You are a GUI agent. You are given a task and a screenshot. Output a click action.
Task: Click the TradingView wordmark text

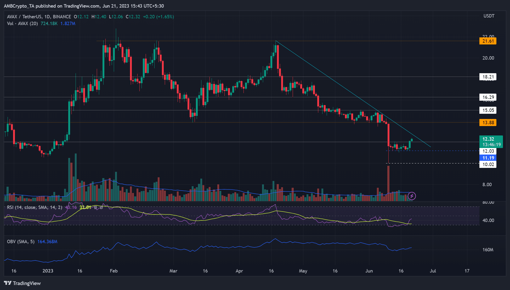pyautogui.click(x=27, y=283)
